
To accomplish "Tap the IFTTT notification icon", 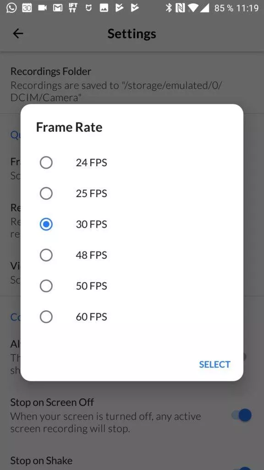I will click(x=73, y=8).
